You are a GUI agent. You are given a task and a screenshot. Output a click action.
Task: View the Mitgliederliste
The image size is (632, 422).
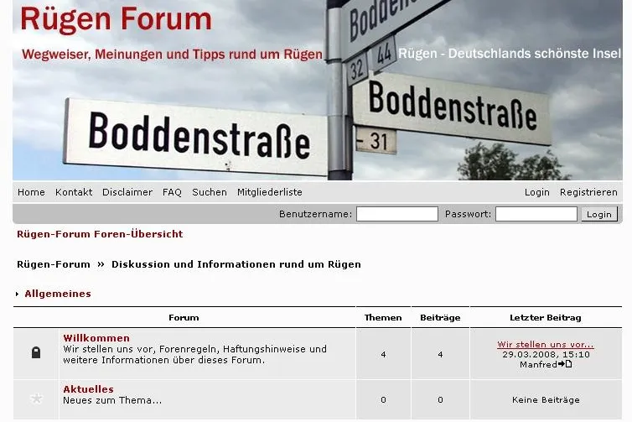[x=270, y=192]
